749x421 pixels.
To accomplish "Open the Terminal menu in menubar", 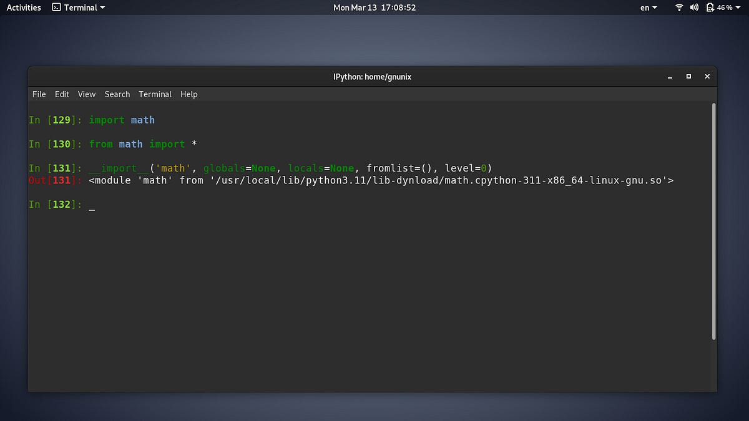I will 155,94.
